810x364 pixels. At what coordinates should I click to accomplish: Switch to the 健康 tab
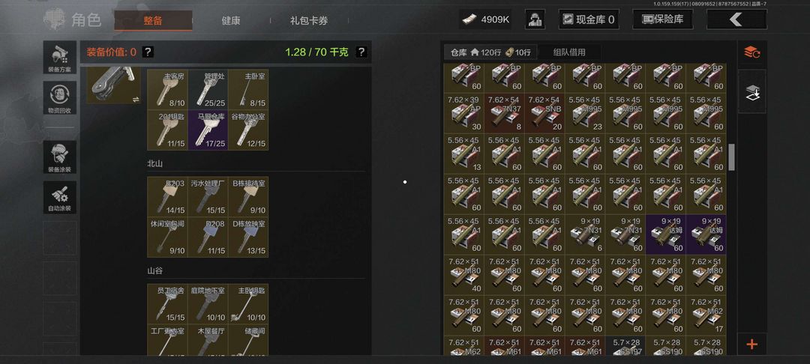(x=230, y=21)
